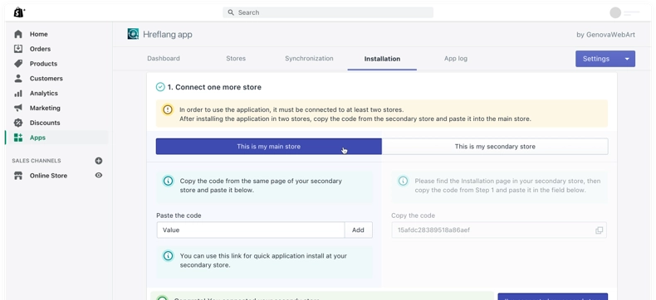Open Home via its house icon
The width and height of the screenshot is (656, 300).
click(18, 34)
